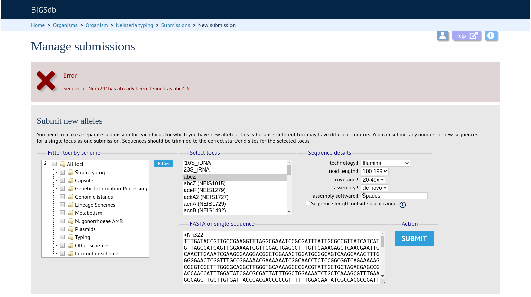This screenshot has height=297, width=531.
Task: Click in the assembly software field
Action: coord(394,196)
